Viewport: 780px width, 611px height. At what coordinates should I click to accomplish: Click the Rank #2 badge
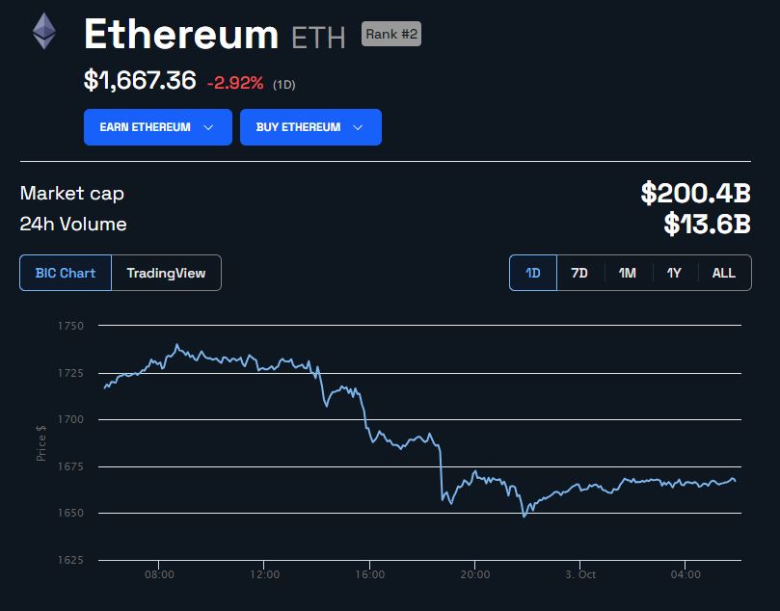pos(391,34)
